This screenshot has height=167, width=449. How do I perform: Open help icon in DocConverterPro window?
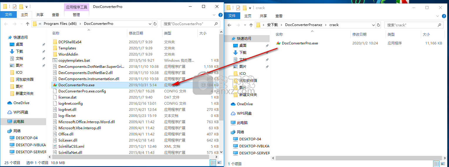point(221,15)
